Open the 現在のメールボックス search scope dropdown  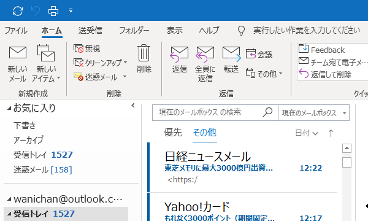[314, 113]
